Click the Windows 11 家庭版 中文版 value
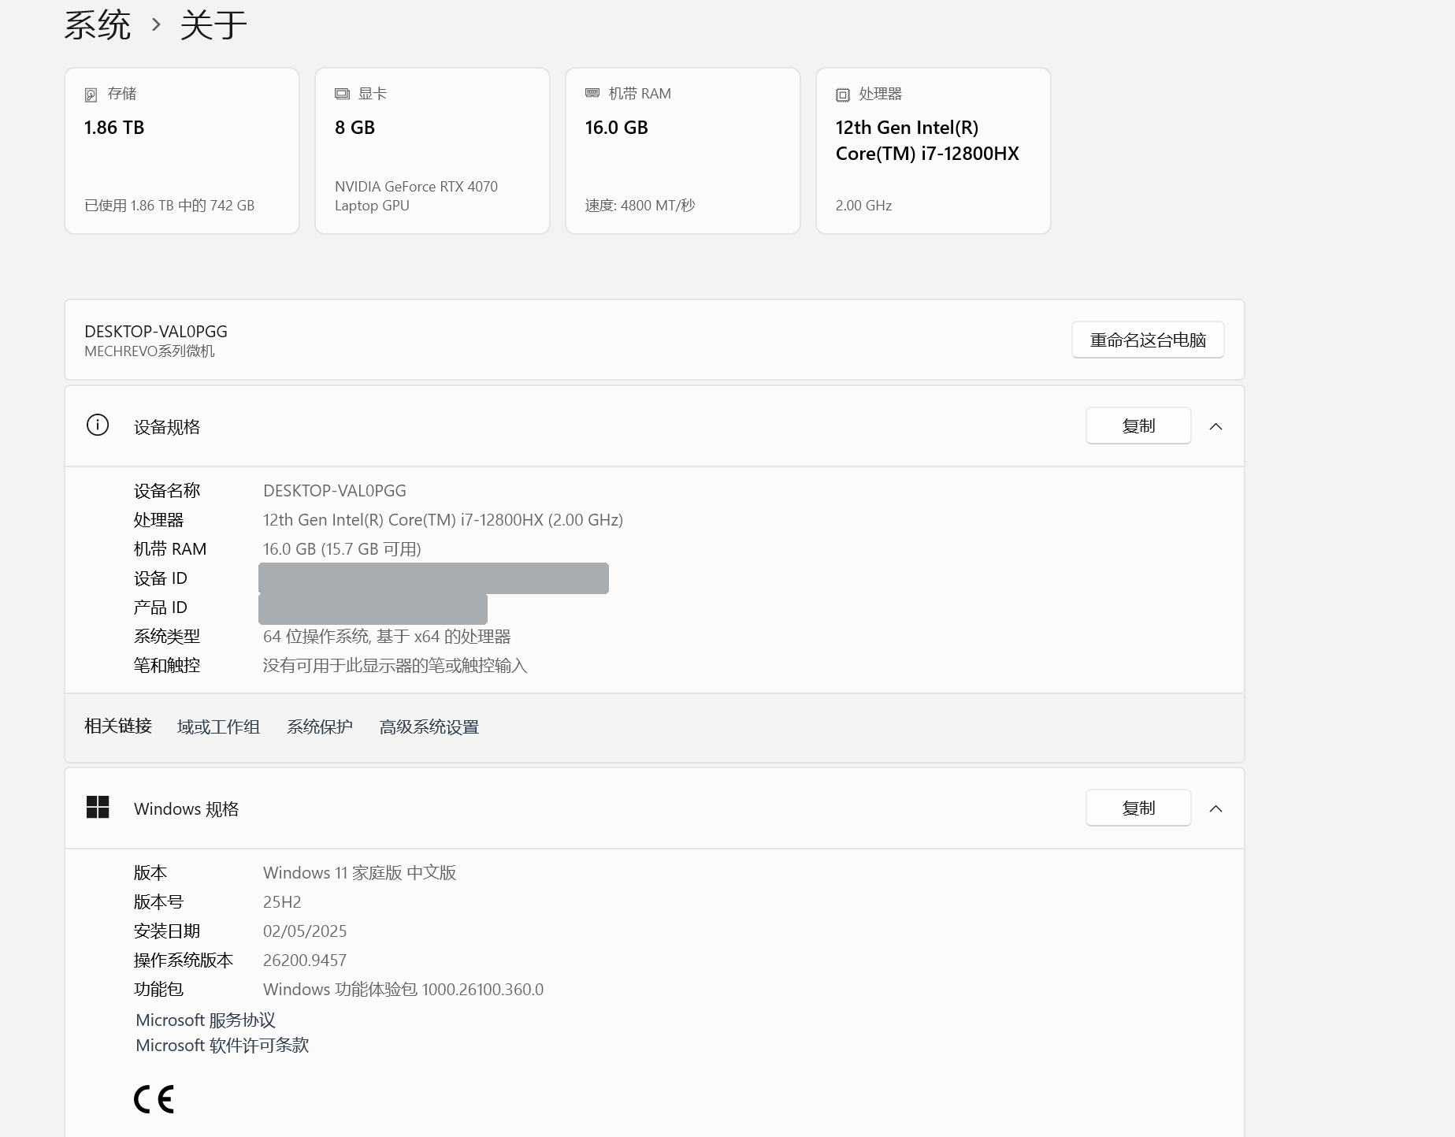The height and width of the screenshot is (1137, 1455). (359, 873)
